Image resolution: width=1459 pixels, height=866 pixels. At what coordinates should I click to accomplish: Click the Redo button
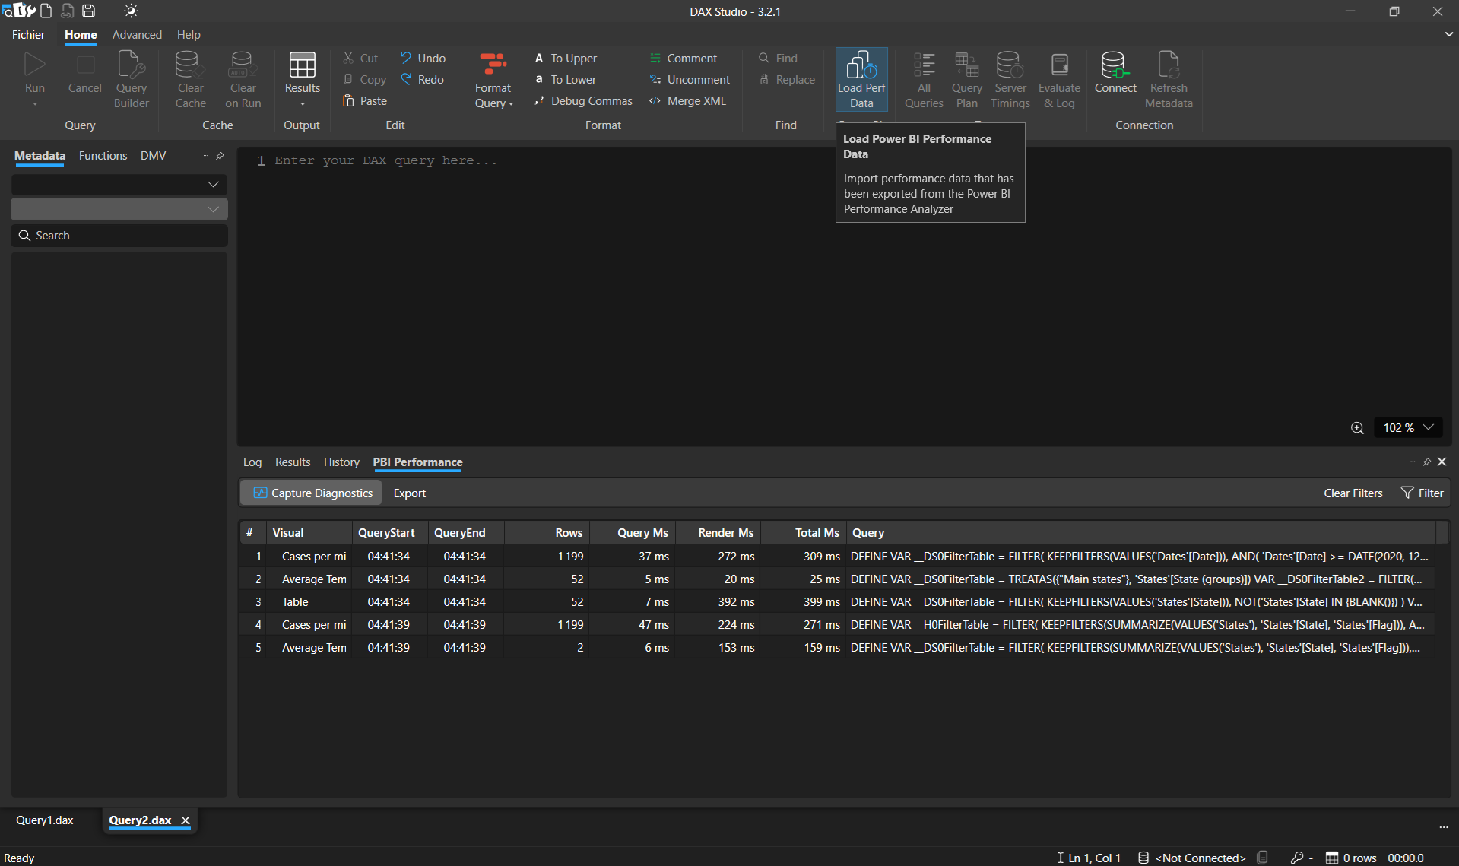pos(422,79)
